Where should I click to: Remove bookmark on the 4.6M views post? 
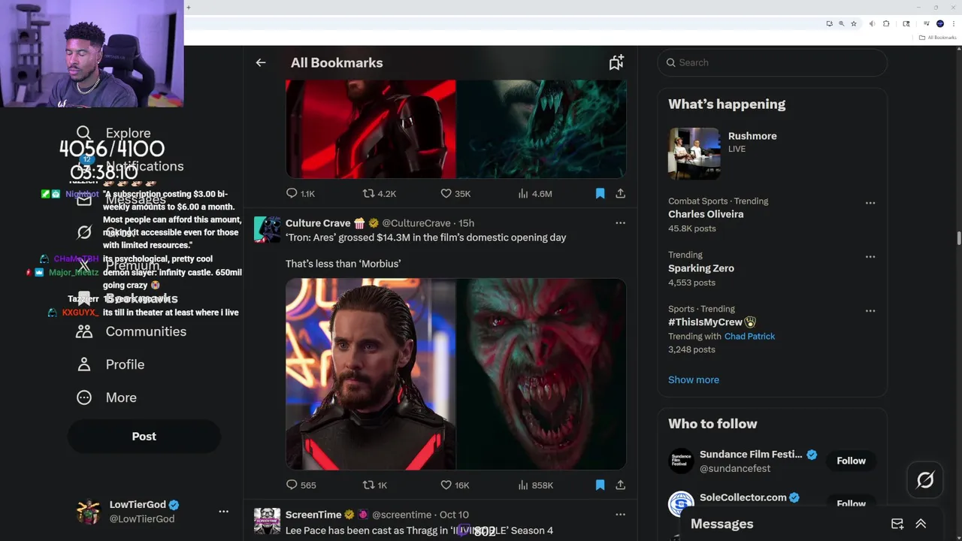tap(600, 194)
